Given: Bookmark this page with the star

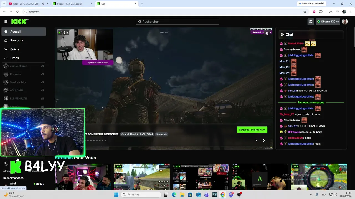Looking at the screenshot, I should click(x=305, y=12).
